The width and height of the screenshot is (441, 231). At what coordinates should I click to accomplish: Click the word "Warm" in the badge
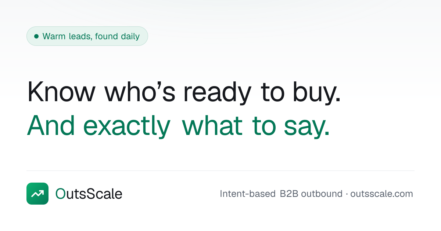coord(54,36)
